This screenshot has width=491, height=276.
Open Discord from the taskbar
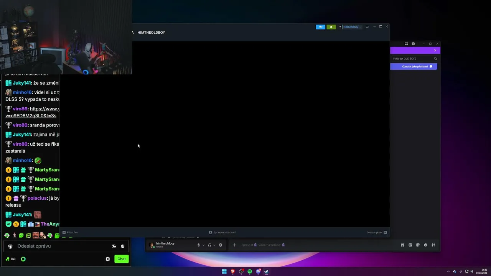click(x=258, y=271)
